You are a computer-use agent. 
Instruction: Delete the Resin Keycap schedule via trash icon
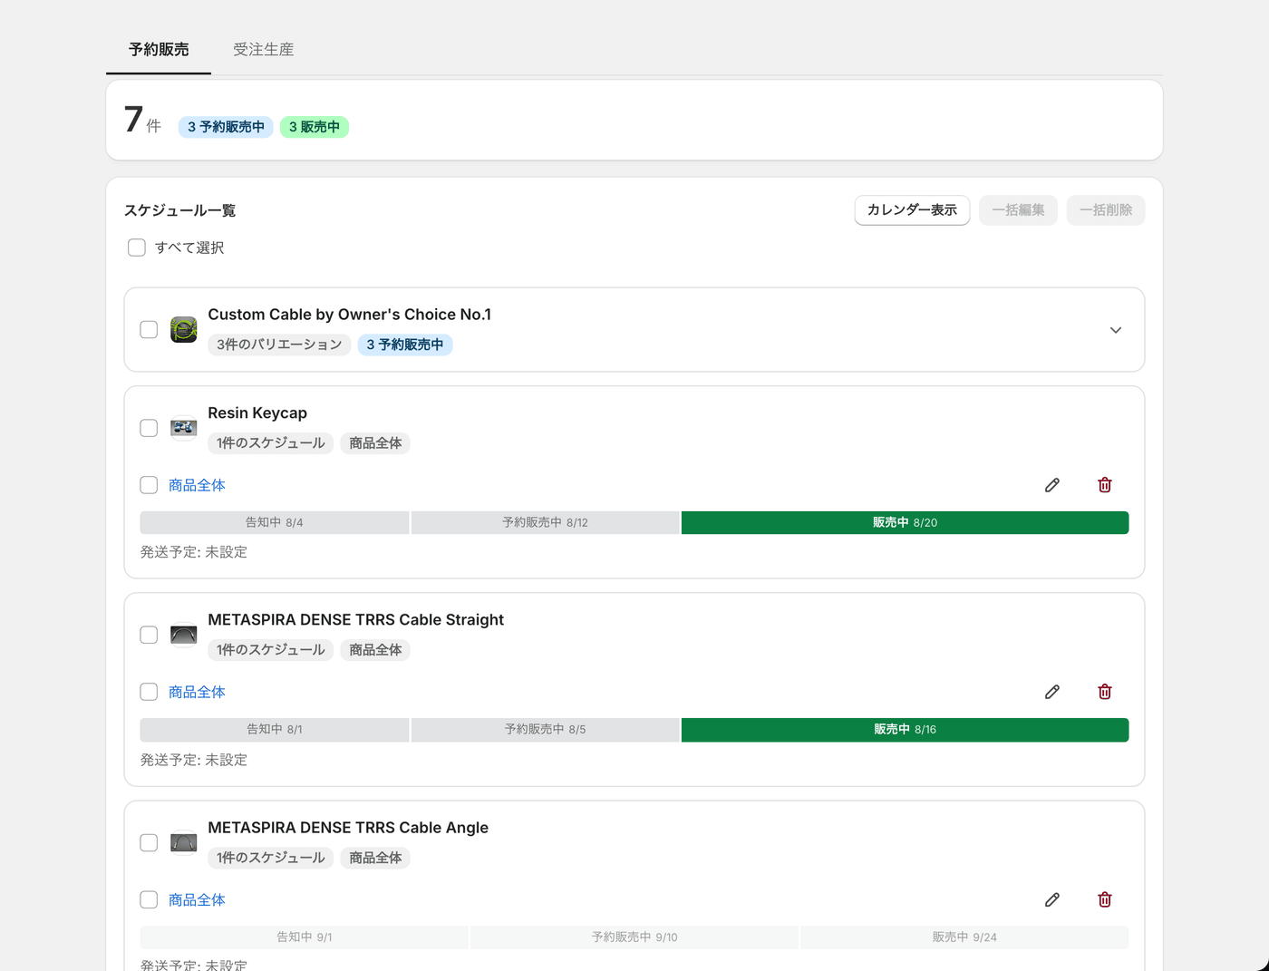coord(1105,485)
